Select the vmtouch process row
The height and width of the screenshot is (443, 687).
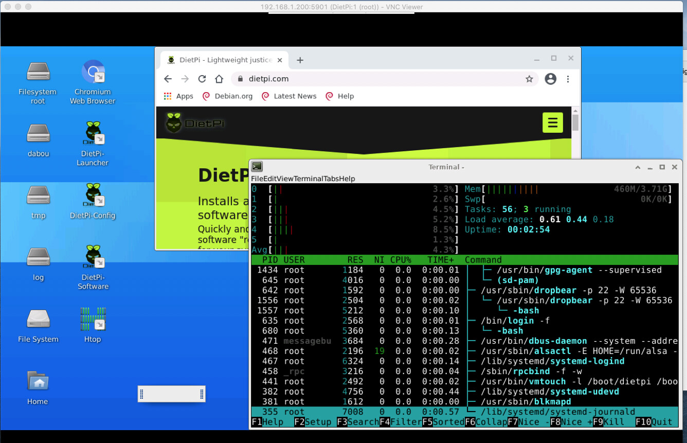pyautogui.click(x=464, y=381)
